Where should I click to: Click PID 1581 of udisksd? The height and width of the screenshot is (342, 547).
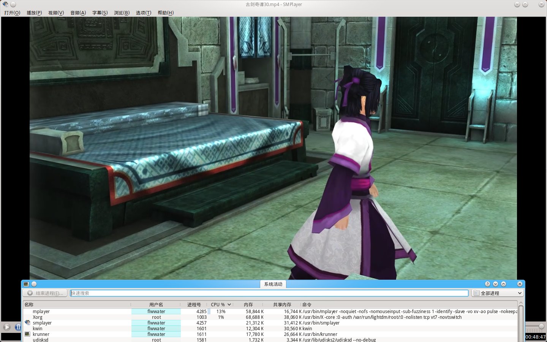click(x=202, y=339)
